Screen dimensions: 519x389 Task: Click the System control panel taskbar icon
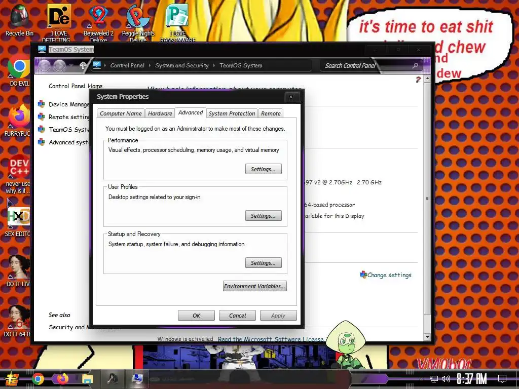[x=137, y=379]
